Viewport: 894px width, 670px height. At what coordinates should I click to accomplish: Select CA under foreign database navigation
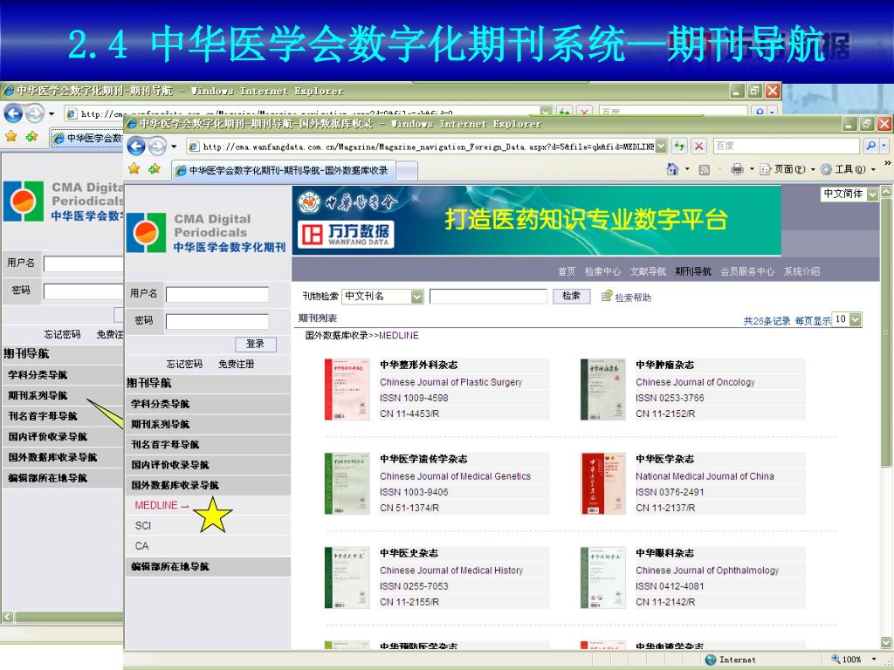click(x=142, y=546)
